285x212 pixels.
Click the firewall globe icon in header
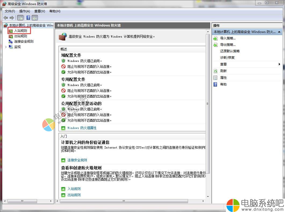coord(63,36)
